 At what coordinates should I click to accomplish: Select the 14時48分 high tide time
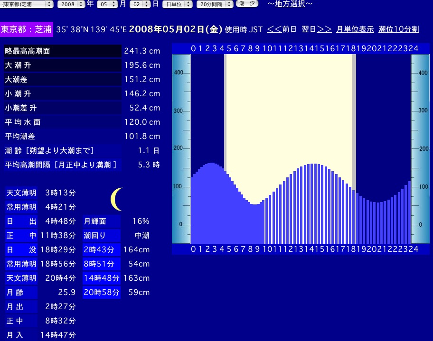[101, 278]
